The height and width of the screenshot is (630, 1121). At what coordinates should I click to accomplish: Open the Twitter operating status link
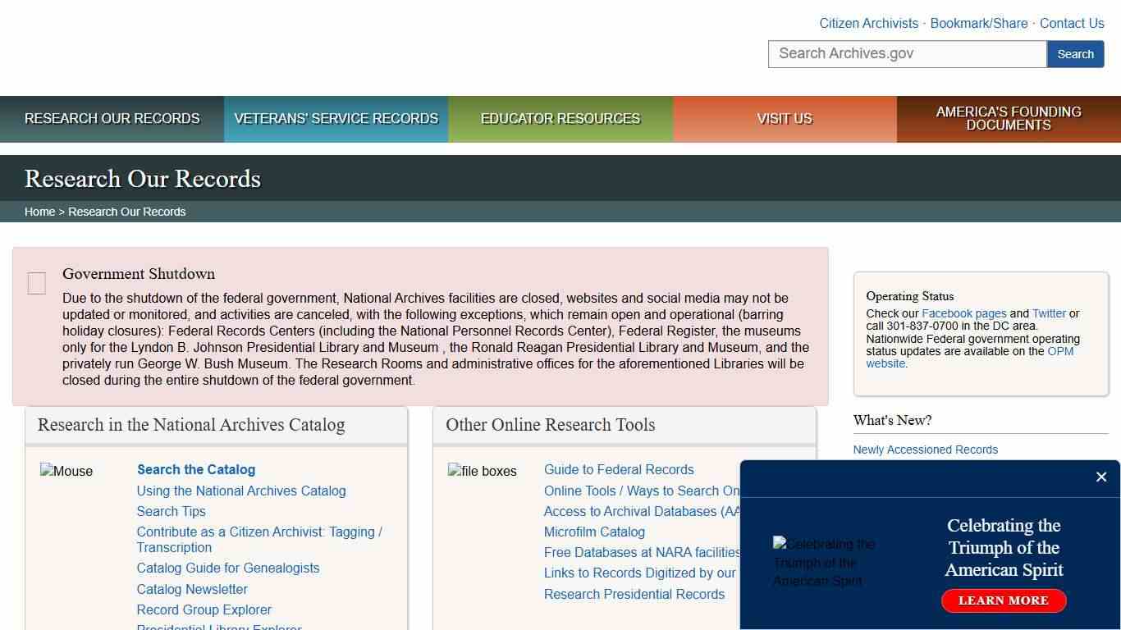click(1049, 313)
